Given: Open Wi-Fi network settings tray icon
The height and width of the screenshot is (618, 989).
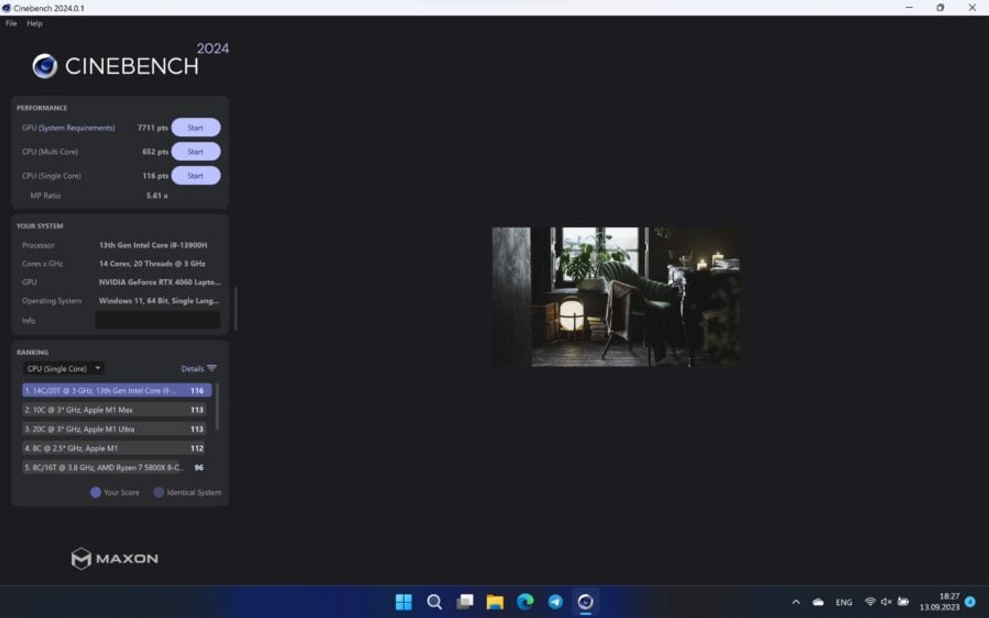Looking at the screenshot, I should pos(870,601).
